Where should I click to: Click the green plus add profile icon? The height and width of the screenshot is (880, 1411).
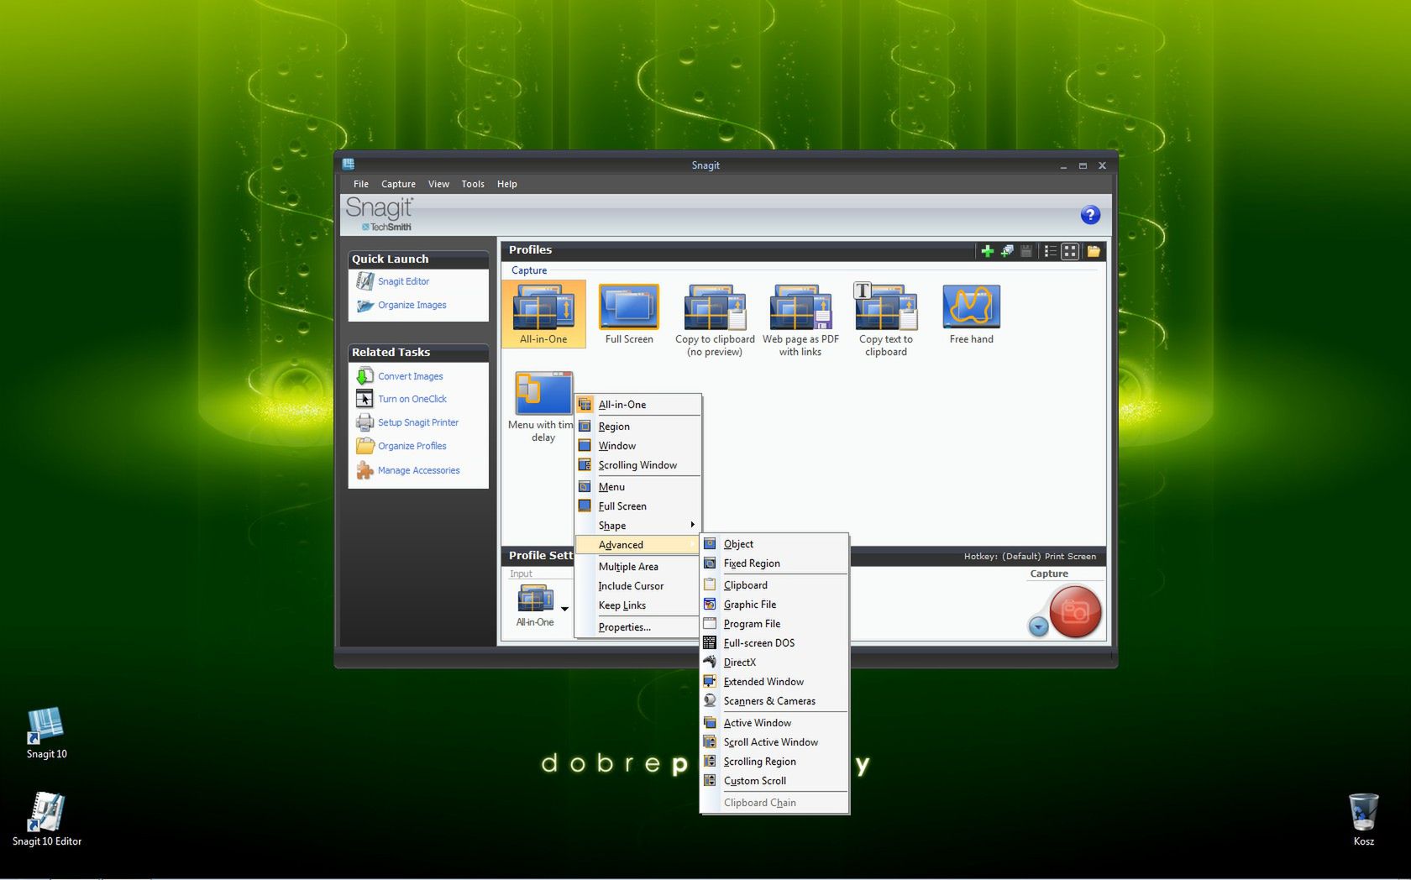987,251
